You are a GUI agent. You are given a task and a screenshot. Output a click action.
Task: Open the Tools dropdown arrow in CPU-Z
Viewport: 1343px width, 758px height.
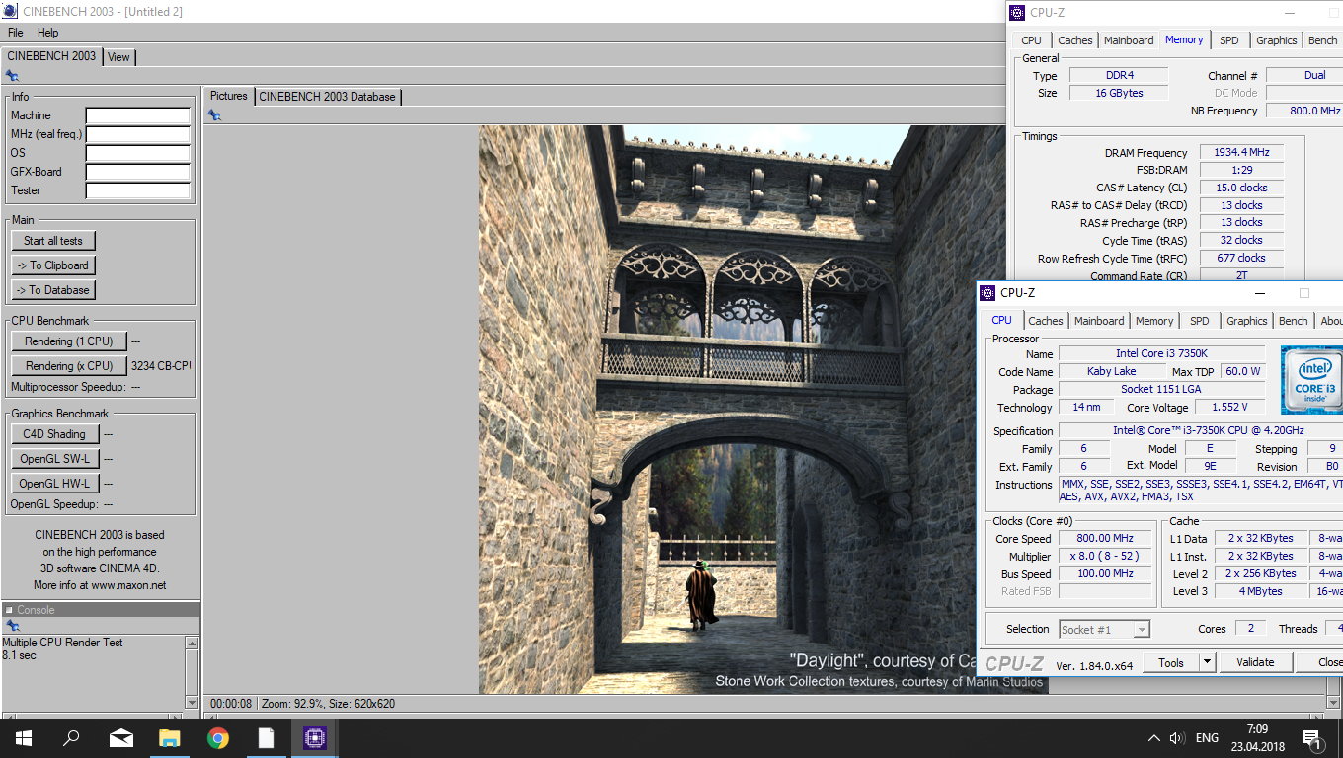pyautogui.click(x=1207, y=662)
